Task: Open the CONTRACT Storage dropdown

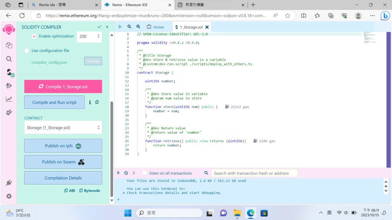Action: pos(63,128)
